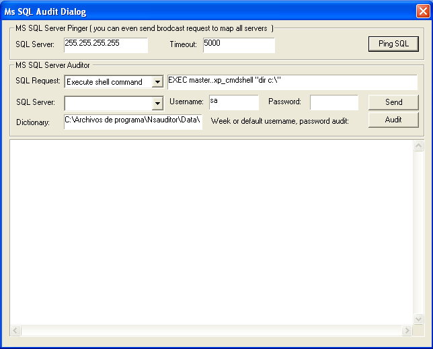The height and width of the screenshot is (349, 433).
Task: Click the 'SQL Request:' label
Action: (38, 81)
